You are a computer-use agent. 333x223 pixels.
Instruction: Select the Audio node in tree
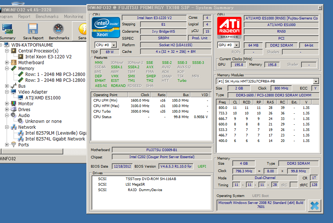pos(24,115)
